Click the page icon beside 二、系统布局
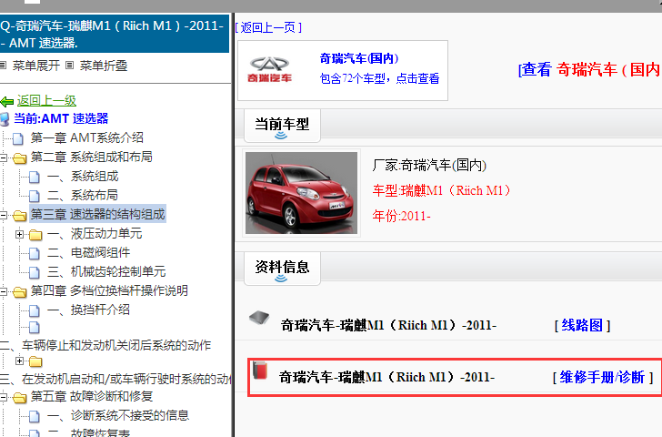This screenshot has width=662, height=437. tap(35, 196)
